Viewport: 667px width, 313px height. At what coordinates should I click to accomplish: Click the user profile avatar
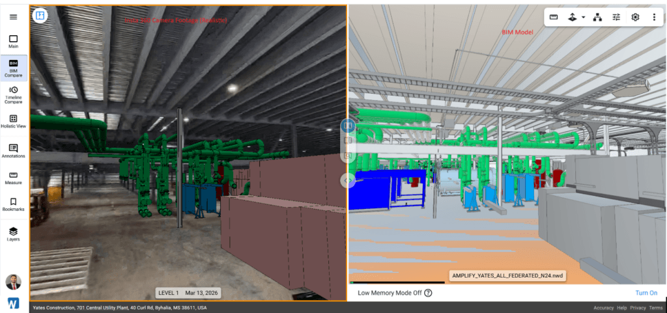coord(13,282)
